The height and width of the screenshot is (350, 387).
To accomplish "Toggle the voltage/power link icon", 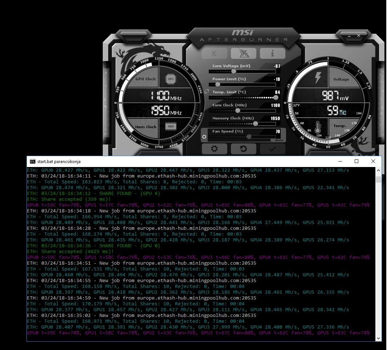I will [207, 91].
